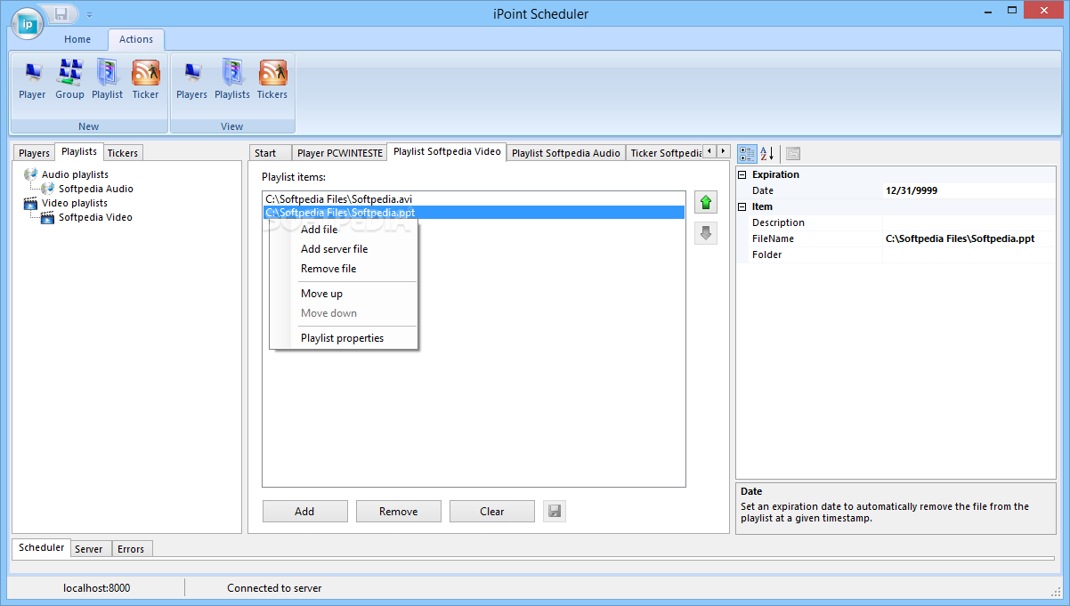Click the Clear button below playlist

pyautogui.click(x=491, y=512)
